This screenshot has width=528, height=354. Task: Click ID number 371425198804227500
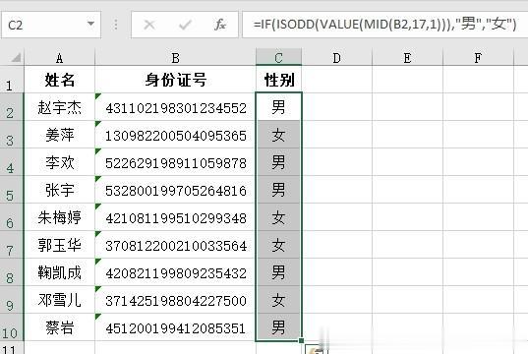pos(175,301)
